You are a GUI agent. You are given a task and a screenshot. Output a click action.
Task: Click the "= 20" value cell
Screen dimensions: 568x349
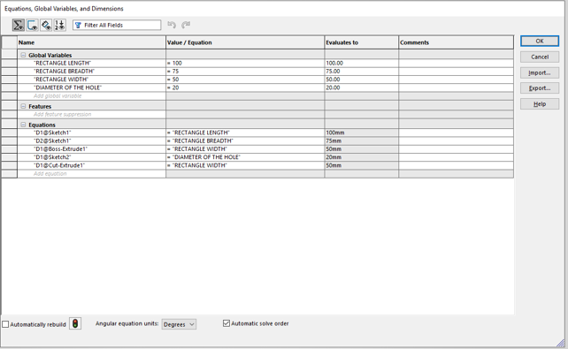(245, 87)
